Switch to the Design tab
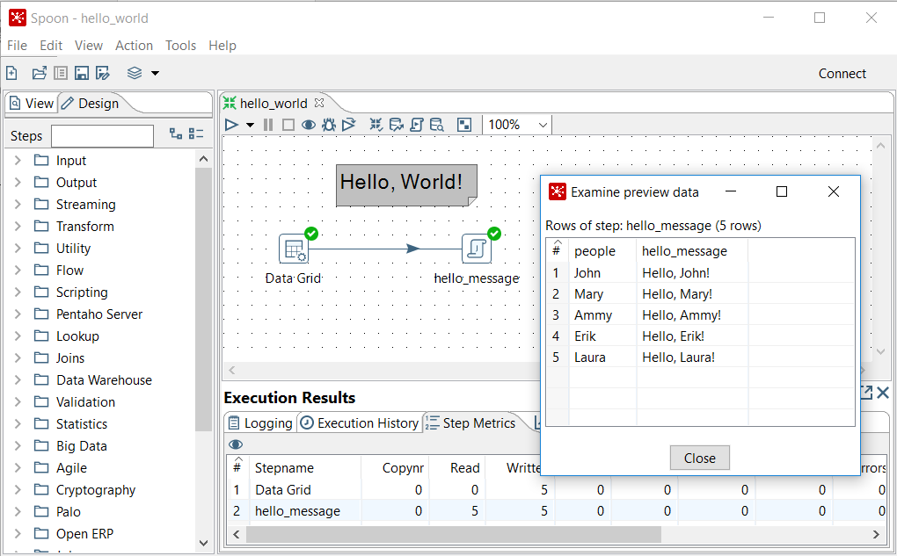The image size is (897, 556). (x=91, y=104)
